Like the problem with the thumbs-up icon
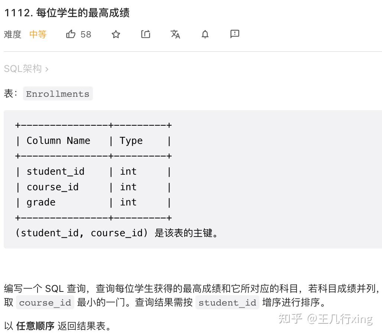Viewport: 382px width, 336px height. tap(71, 34)
